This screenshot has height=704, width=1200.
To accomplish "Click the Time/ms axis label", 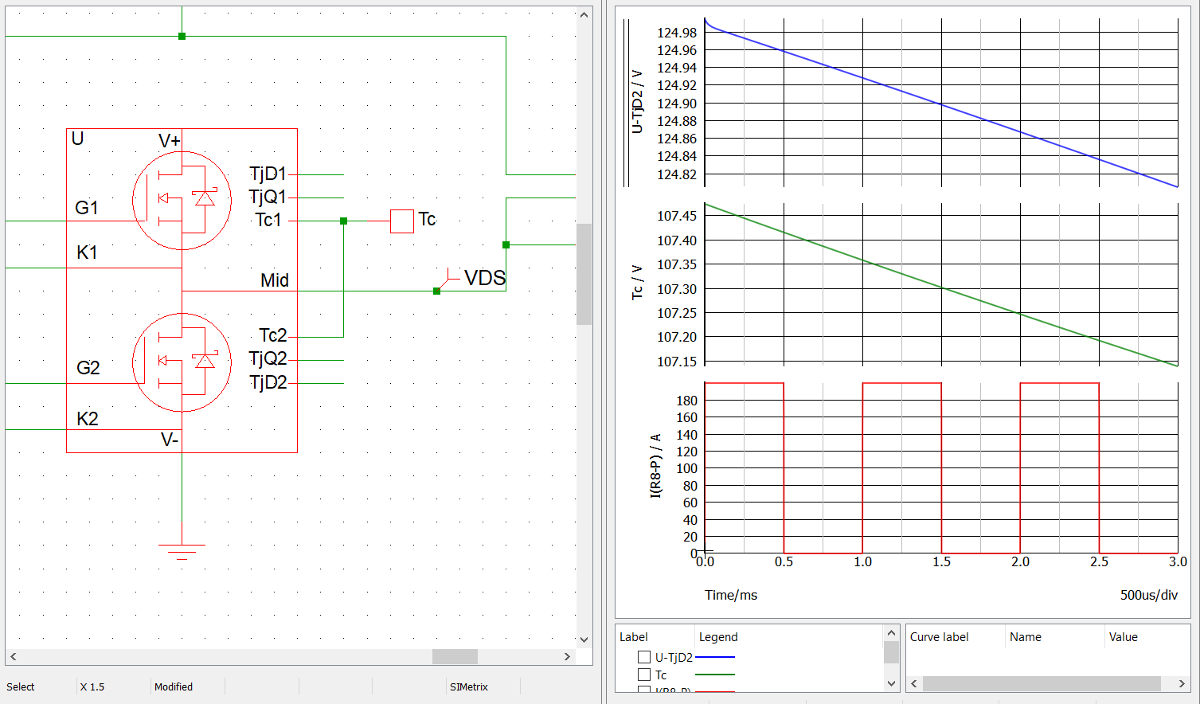I will (x=731, y=595).
